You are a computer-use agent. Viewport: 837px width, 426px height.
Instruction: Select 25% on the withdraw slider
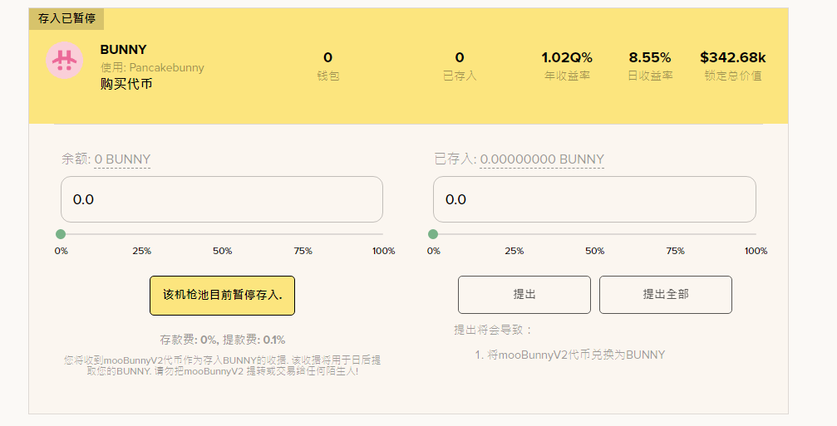click(x=514, y=251)
